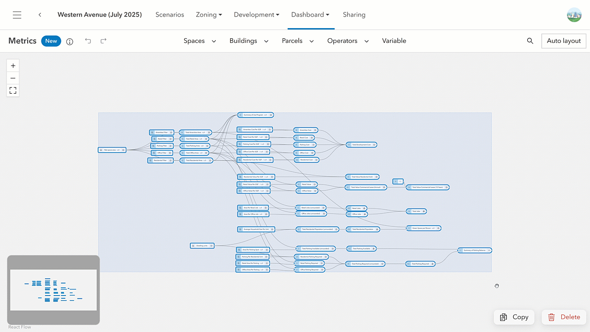The width and height of the screenshot is (590, 332).
Task: Open the Spaces dropdown
Action: pyautogui.click(x=200, y=41)
